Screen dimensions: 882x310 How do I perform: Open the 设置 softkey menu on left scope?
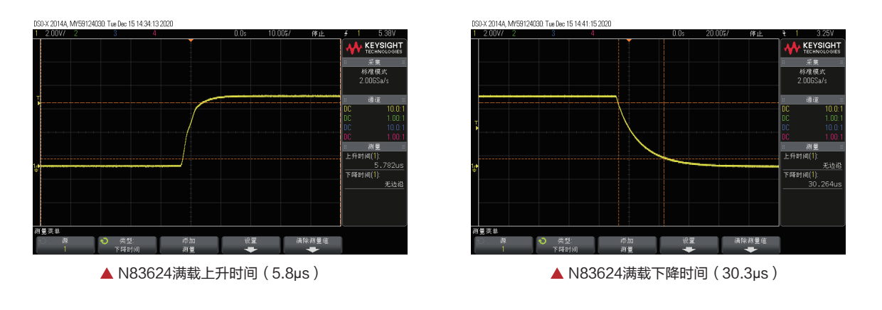pyautogui.click(x=250, y=245)
